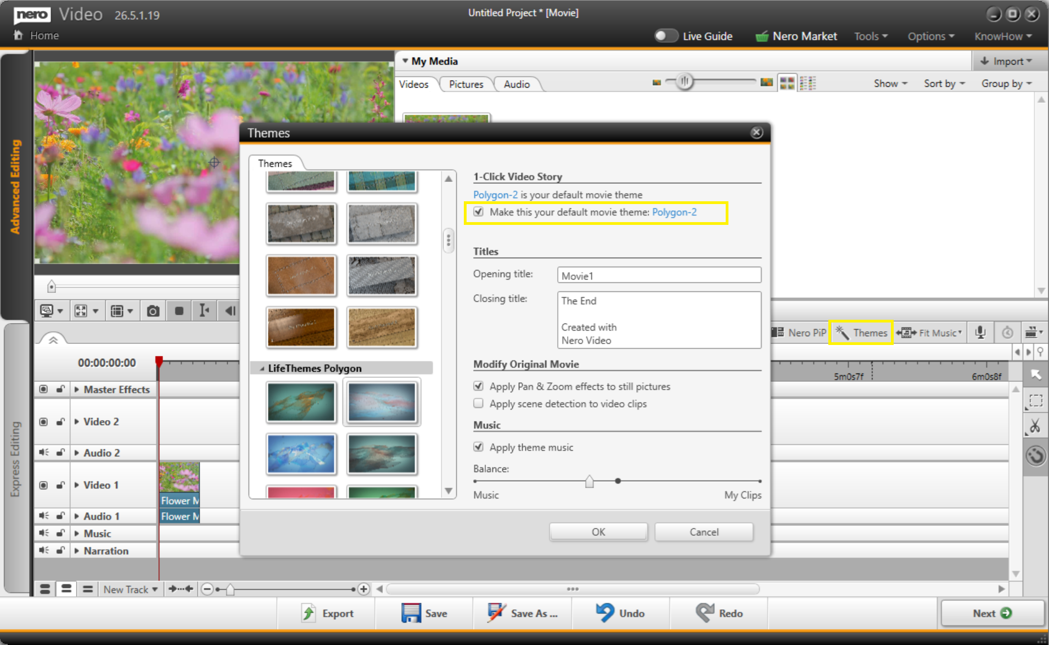
Task: Click OK in Themes dialog
Action: [x=598, y=531]
